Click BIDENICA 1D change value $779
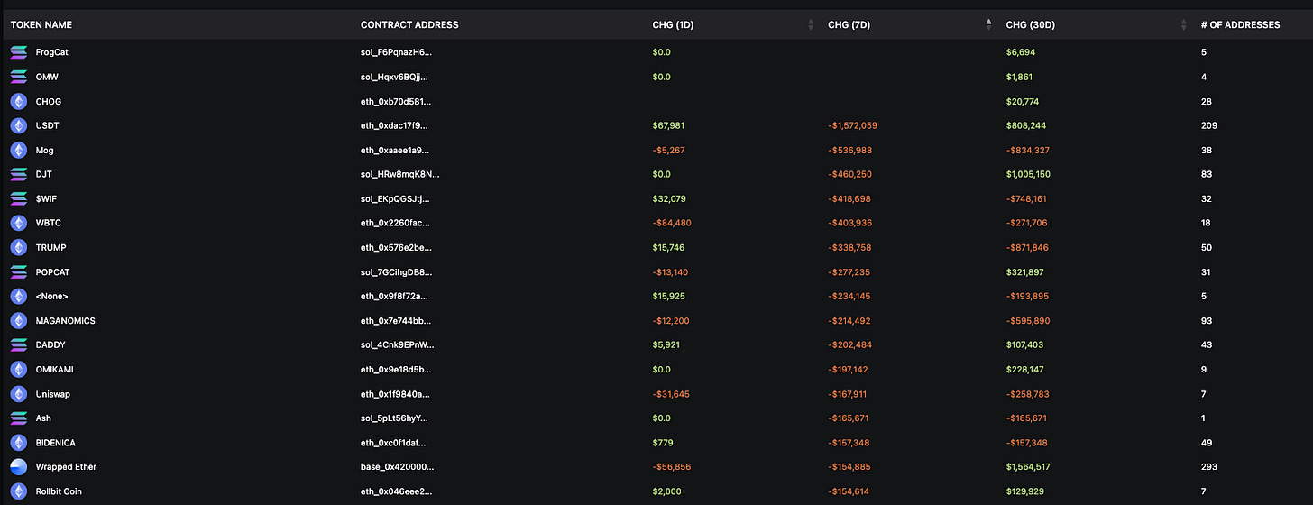Screen dimensions: 1313x505 point(663,443)
